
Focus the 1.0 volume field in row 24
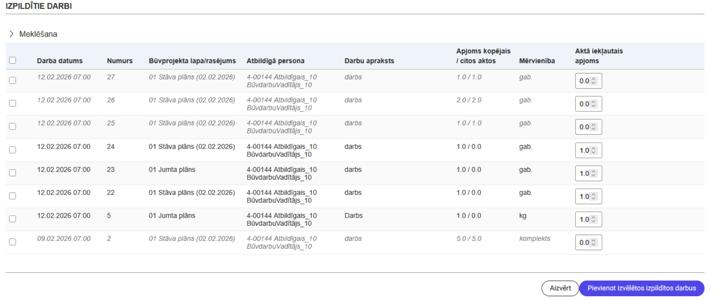[588, 150]
